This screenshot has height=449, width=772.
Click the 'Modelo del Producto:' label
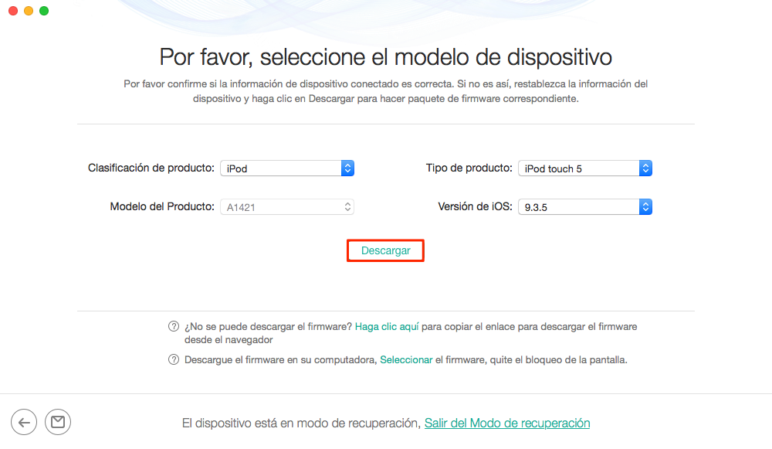(162, 206)
